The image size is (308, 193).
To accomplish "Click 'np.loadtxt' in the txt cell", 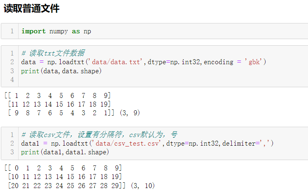I will pos(65,62).
